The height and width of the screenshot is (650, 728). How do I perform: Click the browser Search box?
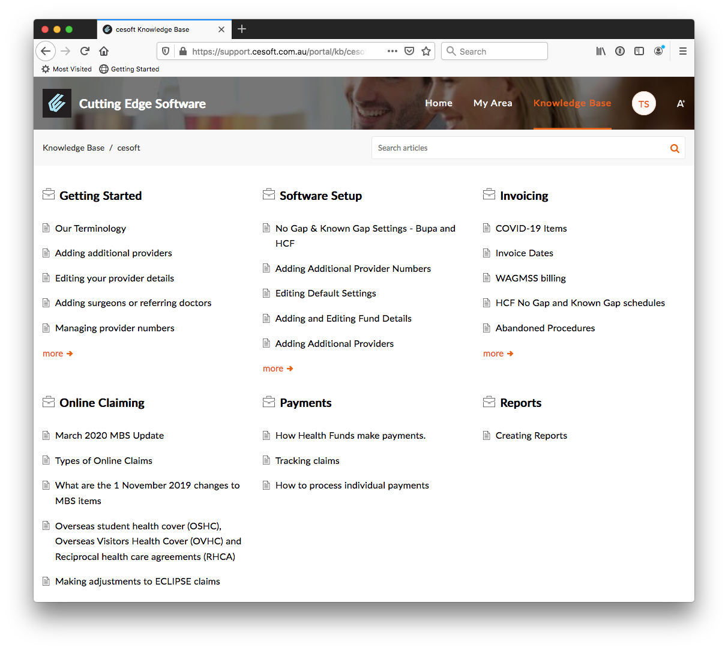(495, 51)
